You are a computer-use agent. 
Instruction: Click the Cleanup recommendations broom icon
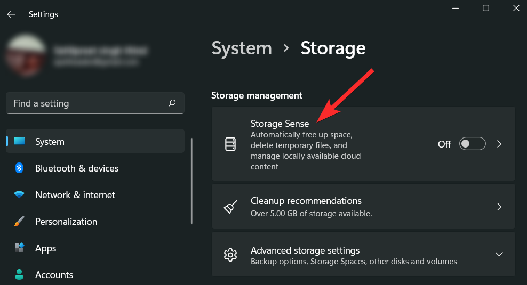coord(230,207)
